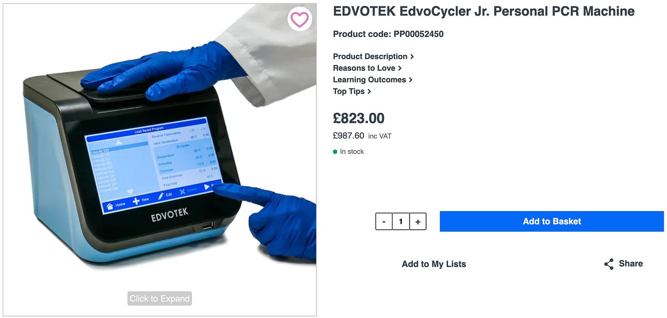Click the plus New icon on the device screen
The width and height of the screenshot is (667, 318).
tap(136, 201)
